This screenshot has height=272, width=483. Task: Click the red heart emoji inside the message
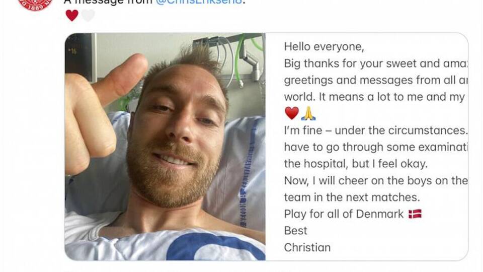click(291, 113)
